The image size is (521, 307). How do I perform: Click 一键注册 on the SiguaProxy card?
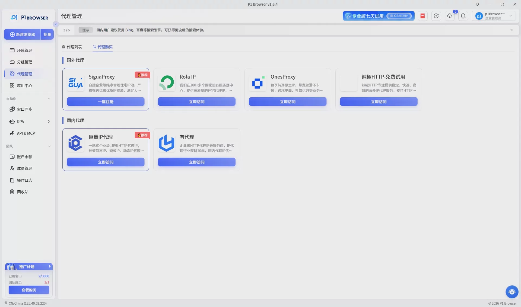coord(106,102)
